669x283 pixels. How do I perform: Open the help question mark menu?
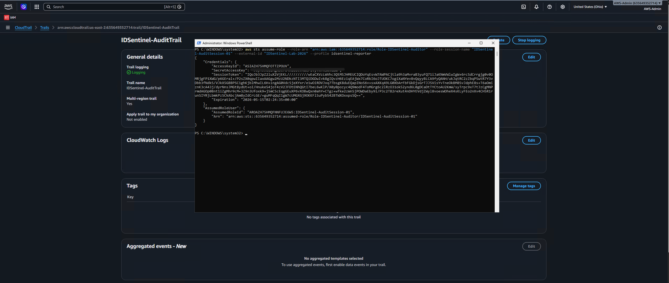coord(550,7)
